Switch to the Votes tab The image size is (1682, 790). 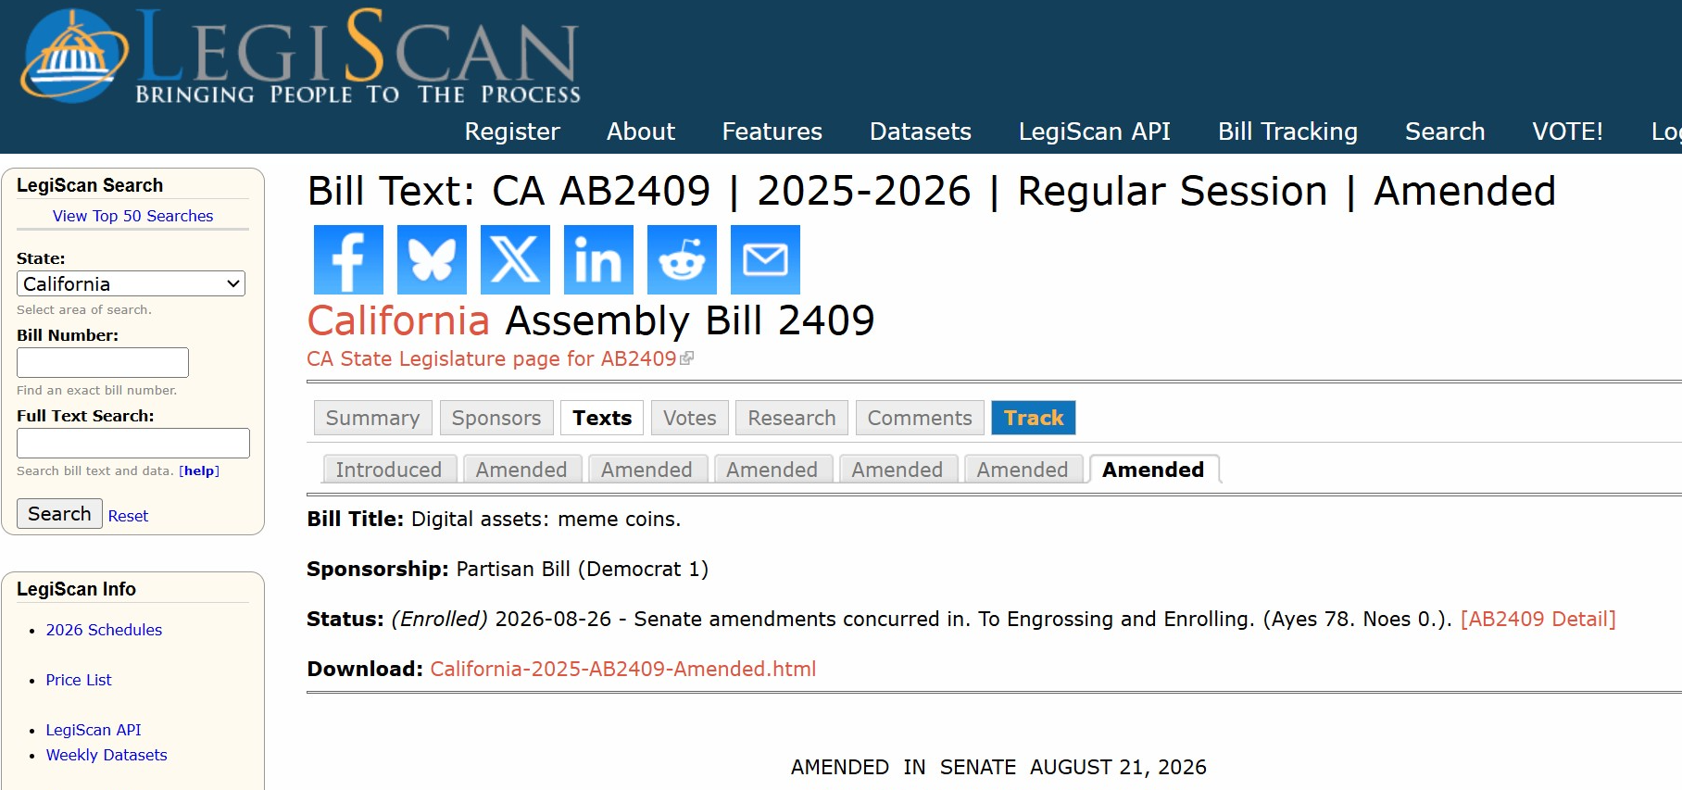[x=690, y=418]
